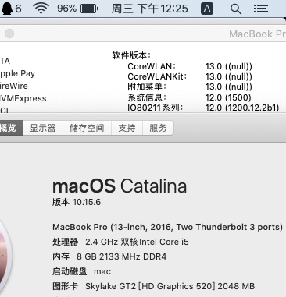Click the 处理器 2.4 GHz Intel Core i5 line
The width and height of the screenshot is (286, 297).
pos(120,242)
